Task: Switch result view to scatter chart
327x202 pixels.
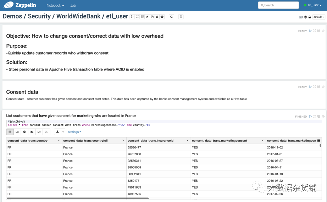Action: [46, 132]
